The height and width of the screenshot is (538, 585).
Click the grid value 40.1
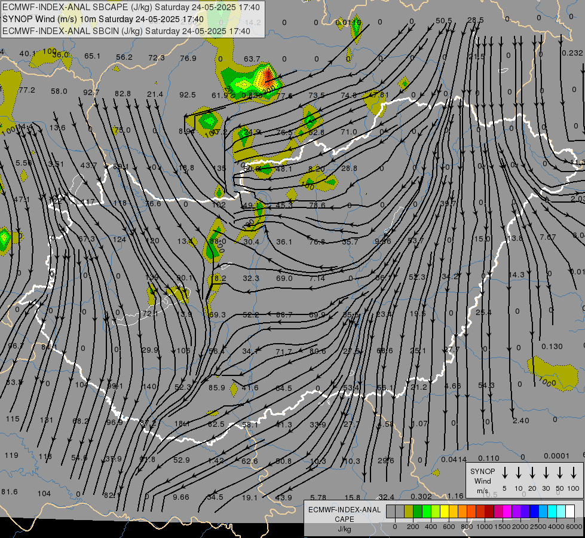pyautogui.click(x=27, y=54)
